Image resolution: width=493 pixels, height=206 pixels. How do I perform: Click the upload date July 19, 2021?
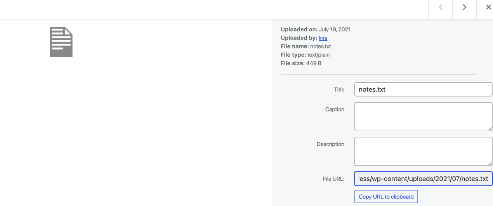tap(335, 29)
